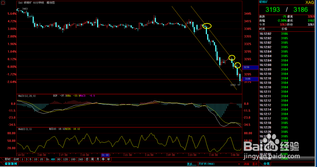This screenshot has width=317, height=167.
Task: Click the 时间 column header
Action: click(262, 29)
